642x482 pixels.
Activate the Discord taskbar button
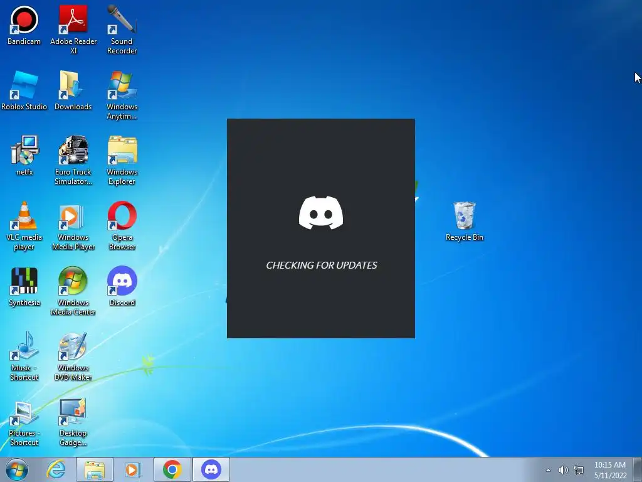(x=211, y=469)
